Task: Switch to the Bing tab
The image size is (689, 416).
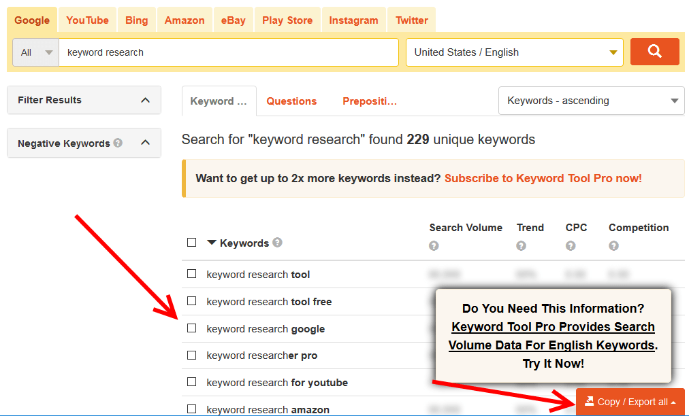Action: 137,20
